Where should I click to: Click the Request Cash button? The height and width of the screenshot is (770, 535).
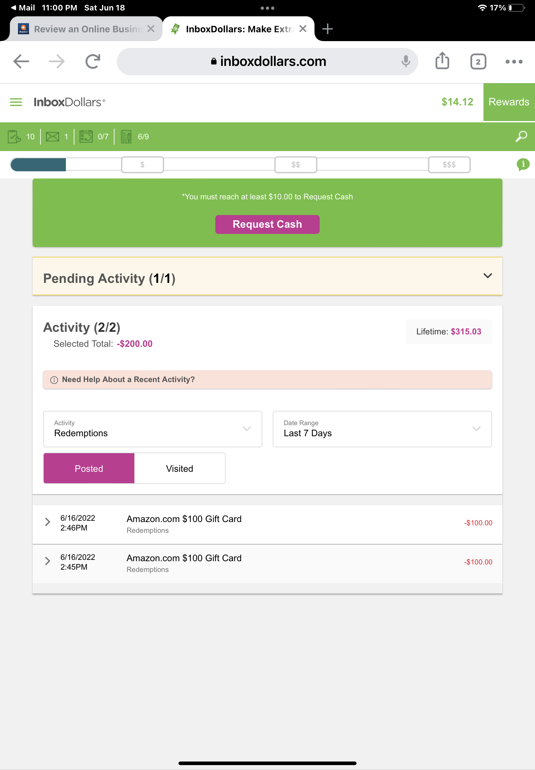pos(267,224)
